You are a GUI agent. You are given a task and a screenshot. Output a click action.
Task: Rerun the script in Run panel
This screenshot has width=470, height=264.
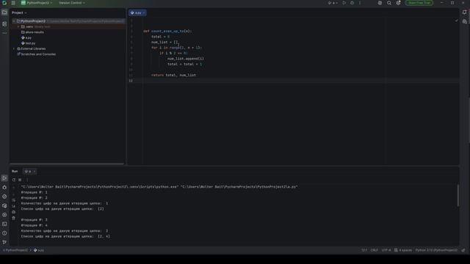tap(14, 180)
